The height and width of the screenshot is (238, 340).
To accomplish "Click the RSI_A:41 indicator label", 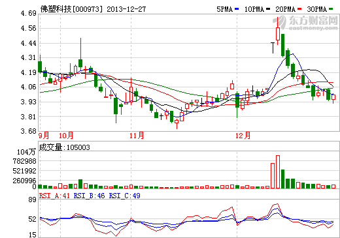I will [x=54, y=196].
